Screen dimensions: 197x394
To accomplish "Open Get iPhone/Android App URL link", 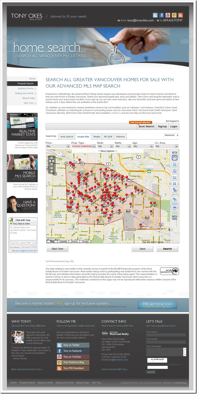I will (60, 261).
